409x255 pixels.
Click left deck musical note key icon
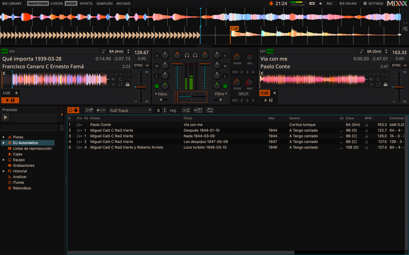coord(103,51)
